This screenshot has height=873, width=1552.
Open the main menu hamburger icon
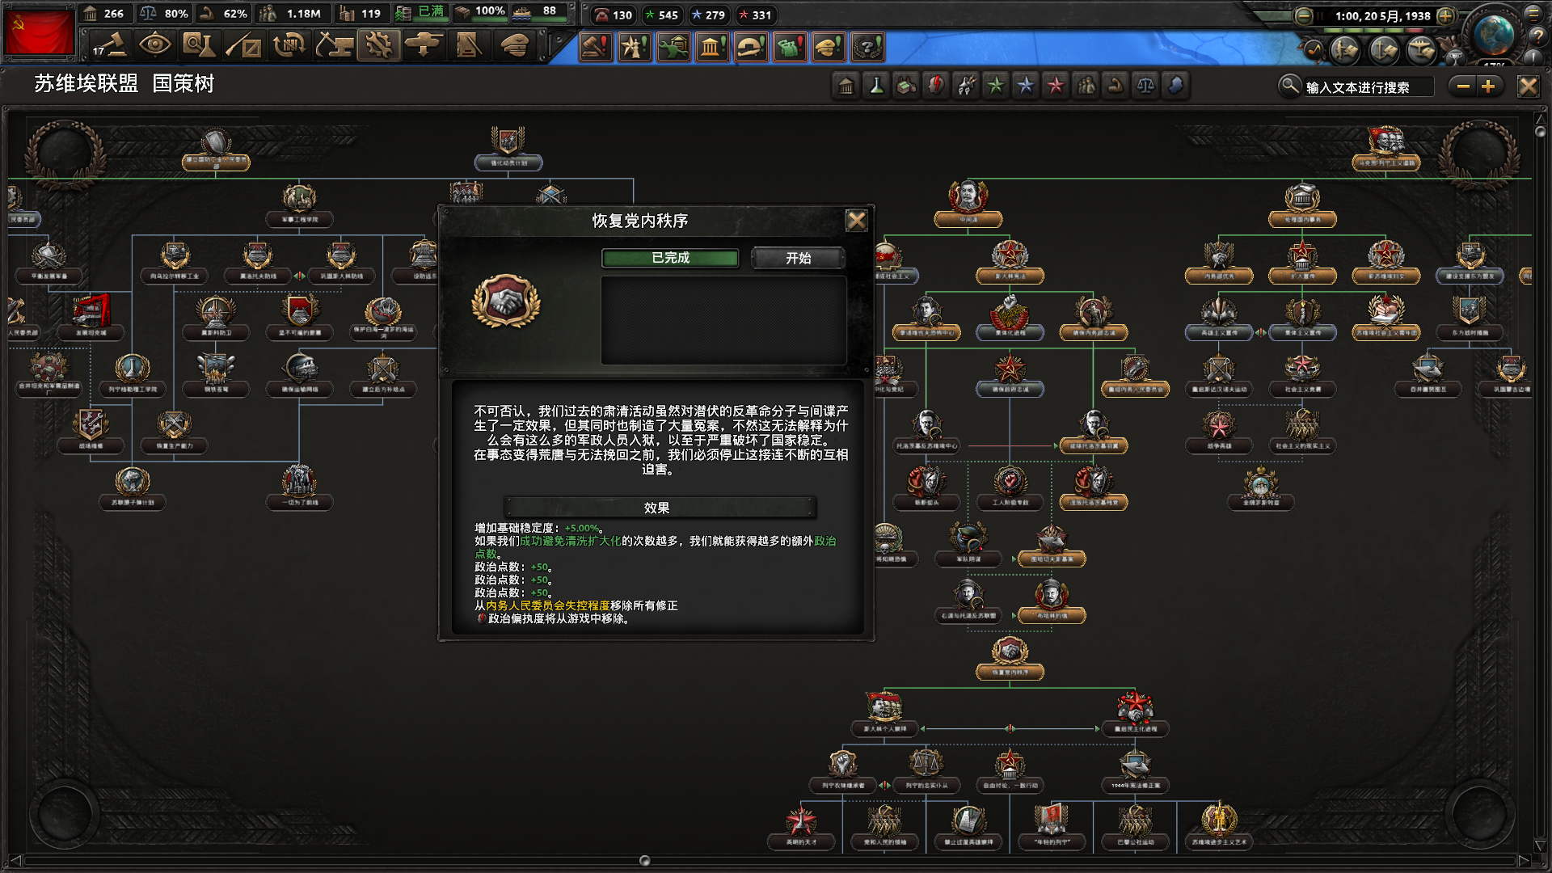pos(1533,14)
